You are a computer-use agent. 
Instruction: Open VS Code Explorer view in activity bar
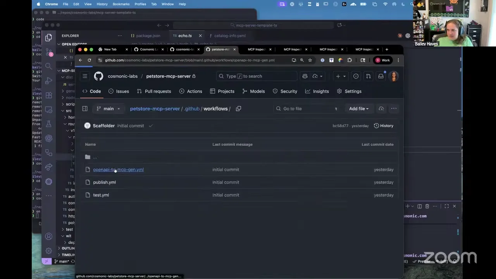(48, 38)
